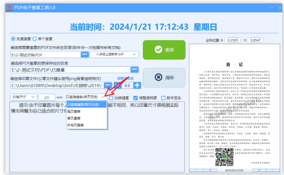Screen dimensions: 284x175
Task: Click the Y coordinate field 0.8547
Action: [x=256, y=40]
